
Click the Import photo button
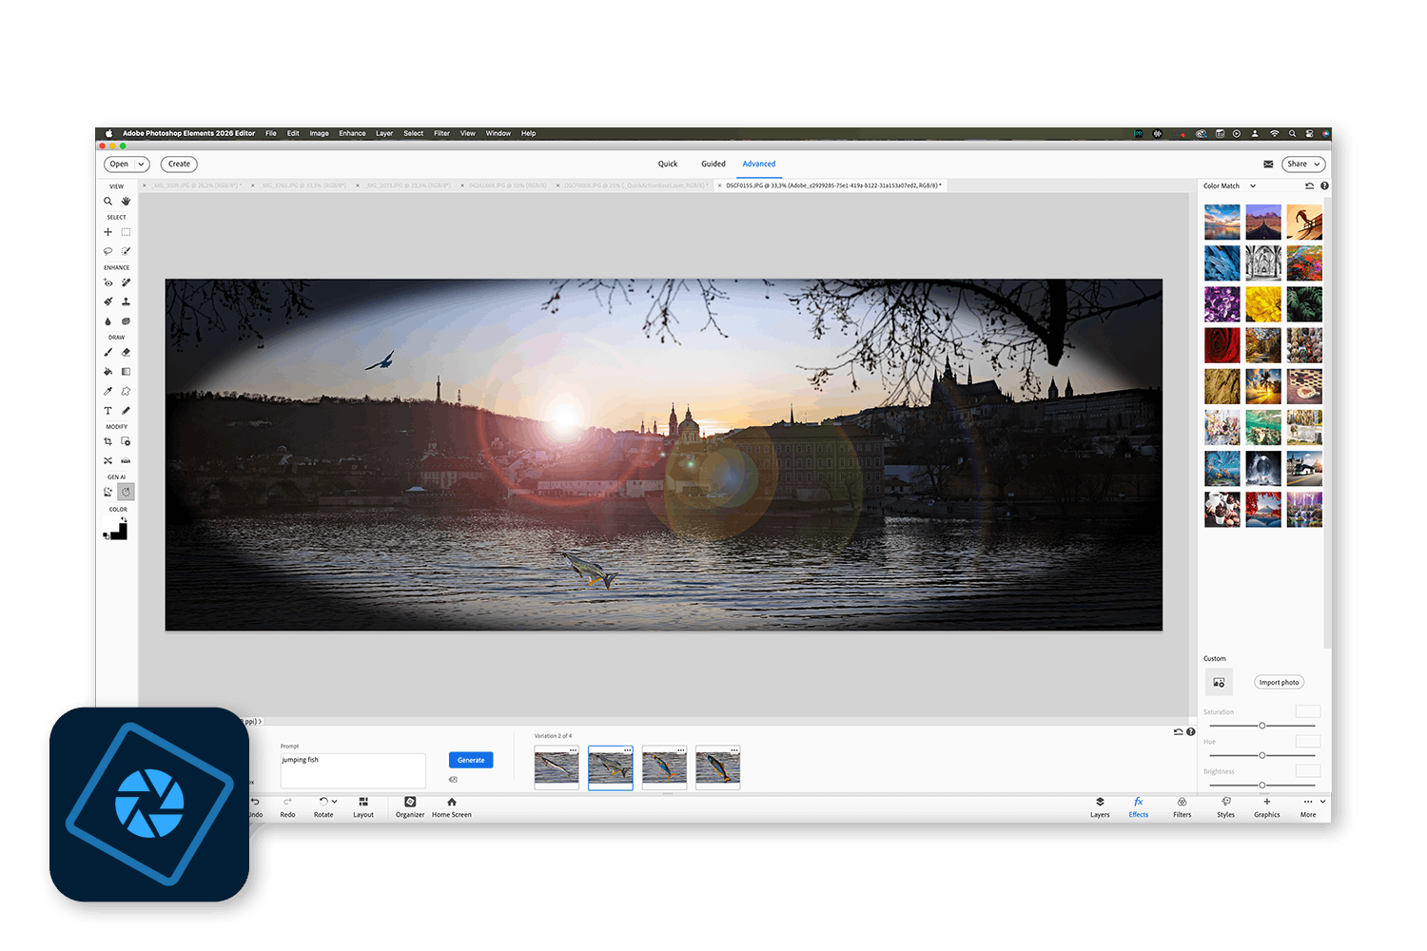(1279, 683)
